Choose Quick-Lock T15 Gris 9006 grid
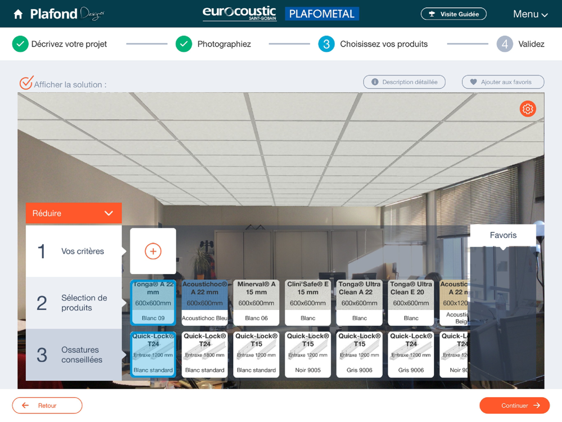Viewport: 562px width, 422px height. (x=360, y=354)
